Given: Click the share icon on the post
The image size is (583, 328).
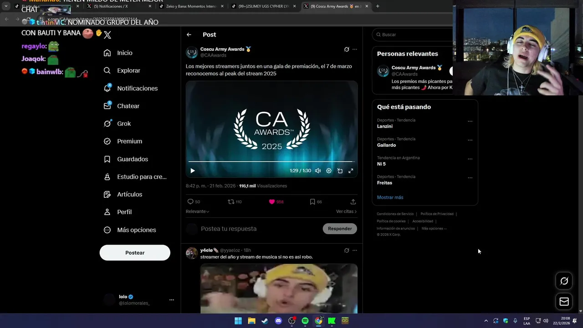Looking at the screenshot, I should (353, 202).
